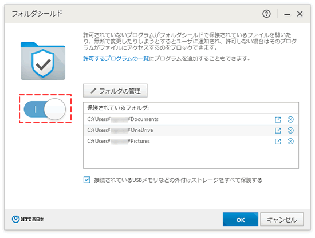Remove the OneDrive folder from protection

290,131
